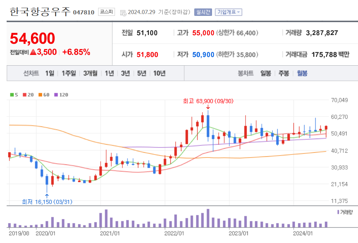This screenshot has height=243, width=358.
Task: Click the stock code 047810
Action: (x=84, y=12)
